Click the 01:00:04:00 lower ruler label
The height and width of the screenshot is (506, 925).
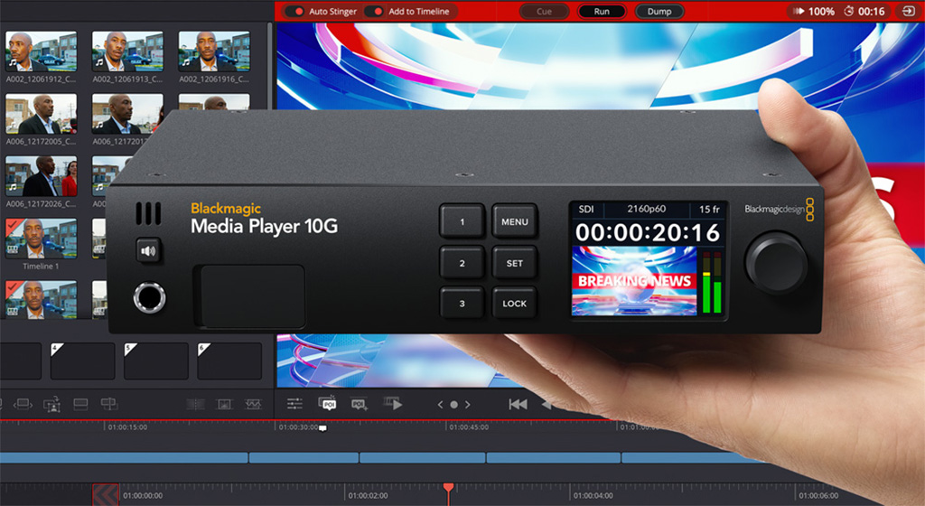(x=593, y=495)
